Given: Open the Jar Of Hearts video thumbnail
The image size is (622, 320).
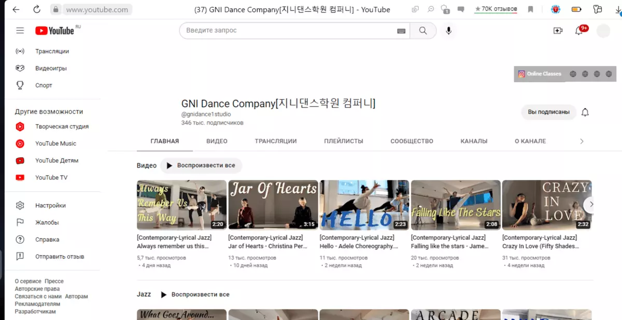Looking at the screenshot, I should (273, 205).
